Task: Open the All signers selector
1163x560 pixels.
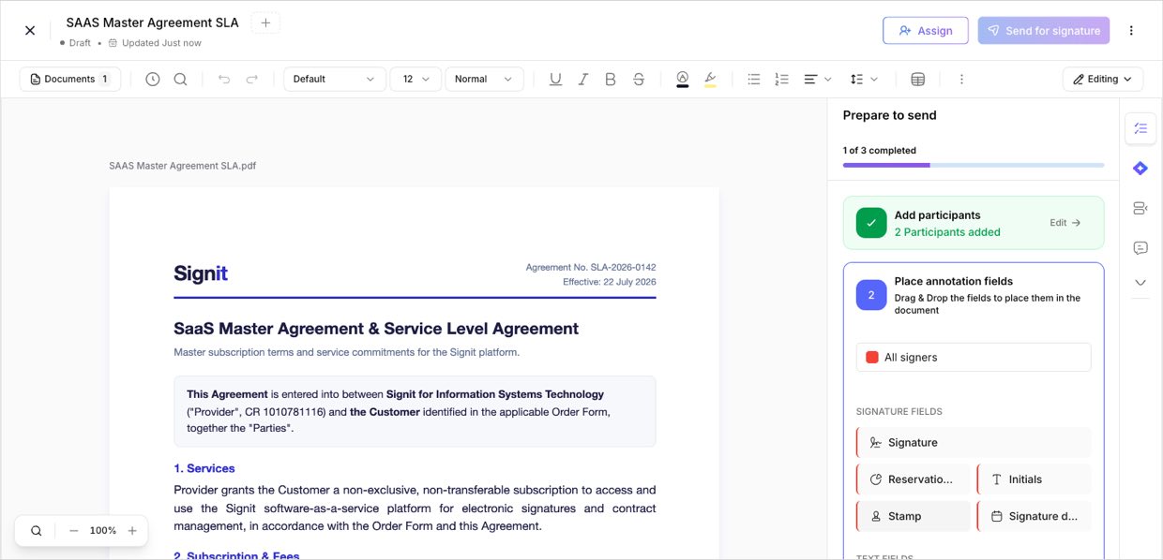Action: [974, 357]
